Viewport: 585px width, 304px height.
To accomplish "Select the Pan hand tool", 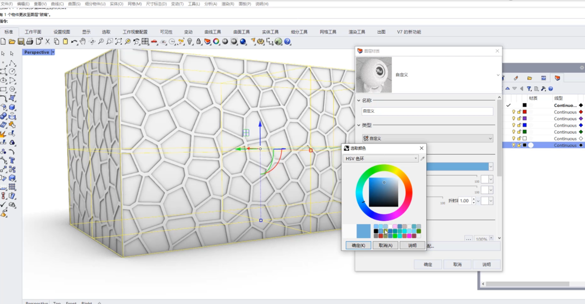I will pyautogui.click(x=83, y=42).
